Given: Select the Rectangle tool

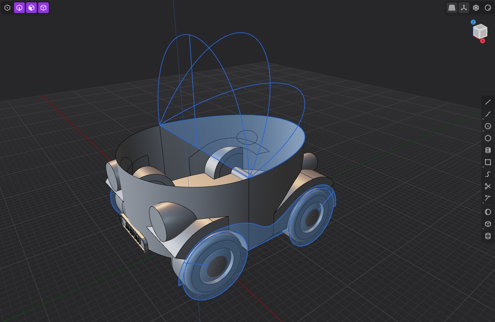Looking at the screenshot, I should pyautogui.click(x=488, y=162).
